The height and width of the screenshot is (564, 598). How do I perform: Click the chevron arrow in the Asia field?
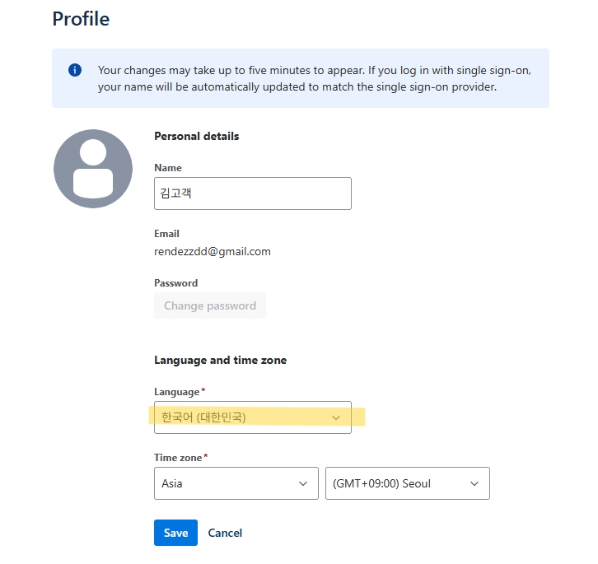(x=302, y=483)
